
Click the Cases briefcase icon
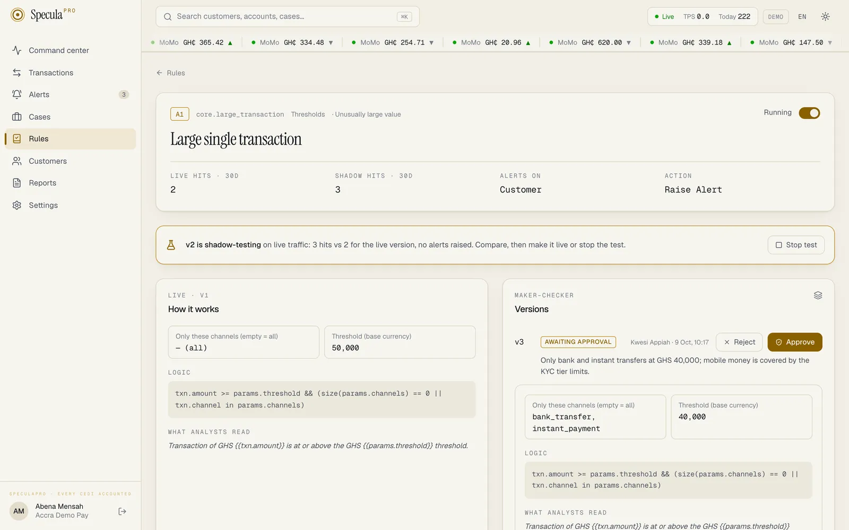17,117
